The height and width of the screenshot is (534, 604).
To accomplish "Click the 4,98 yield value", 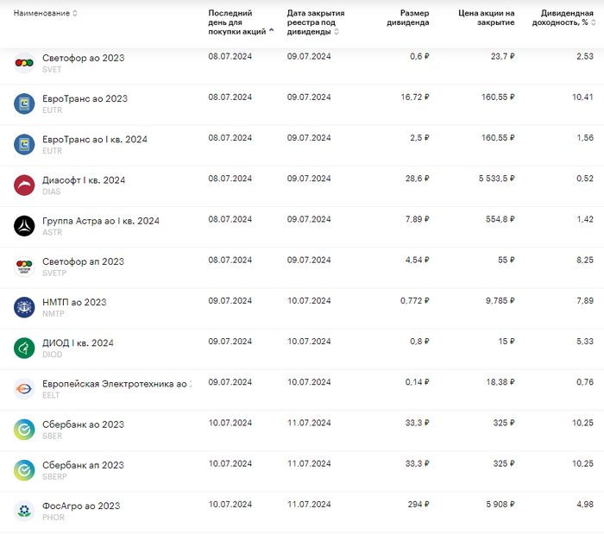I will coord(585,505).
